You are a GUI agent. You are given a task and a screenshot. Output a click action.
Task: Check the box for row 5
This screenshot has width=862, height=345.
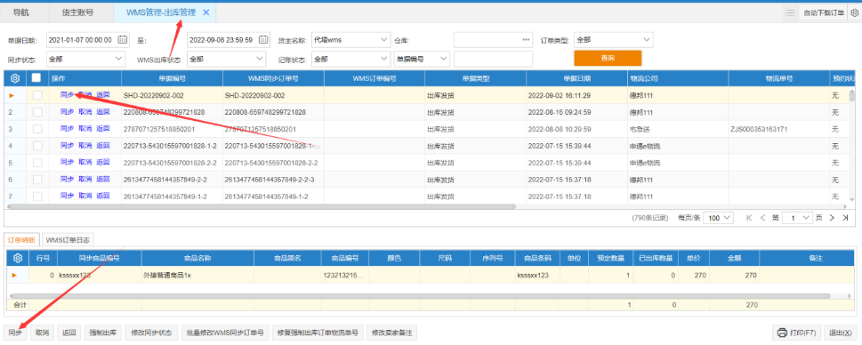(37, 163)
